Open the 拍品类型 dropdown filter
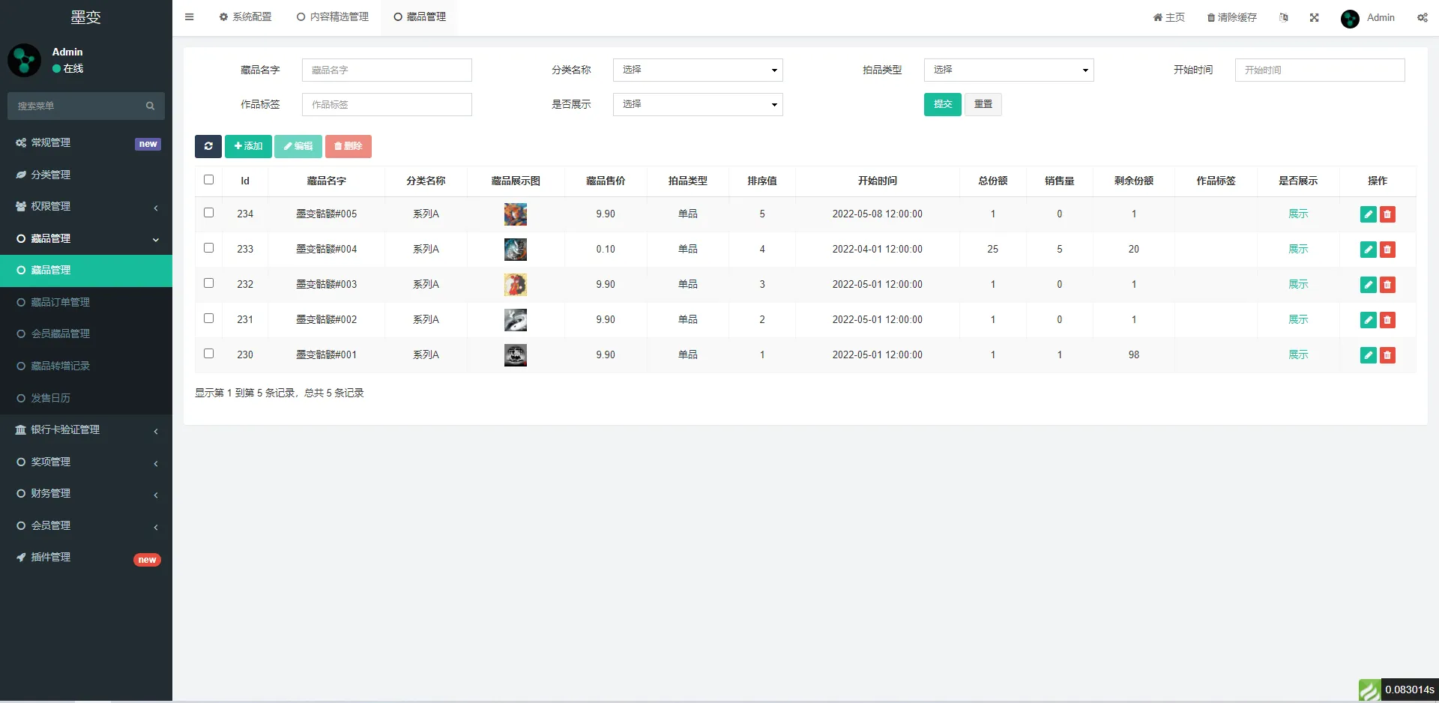This screenshot has width=1439, height=703. (x=1008, y=70)
